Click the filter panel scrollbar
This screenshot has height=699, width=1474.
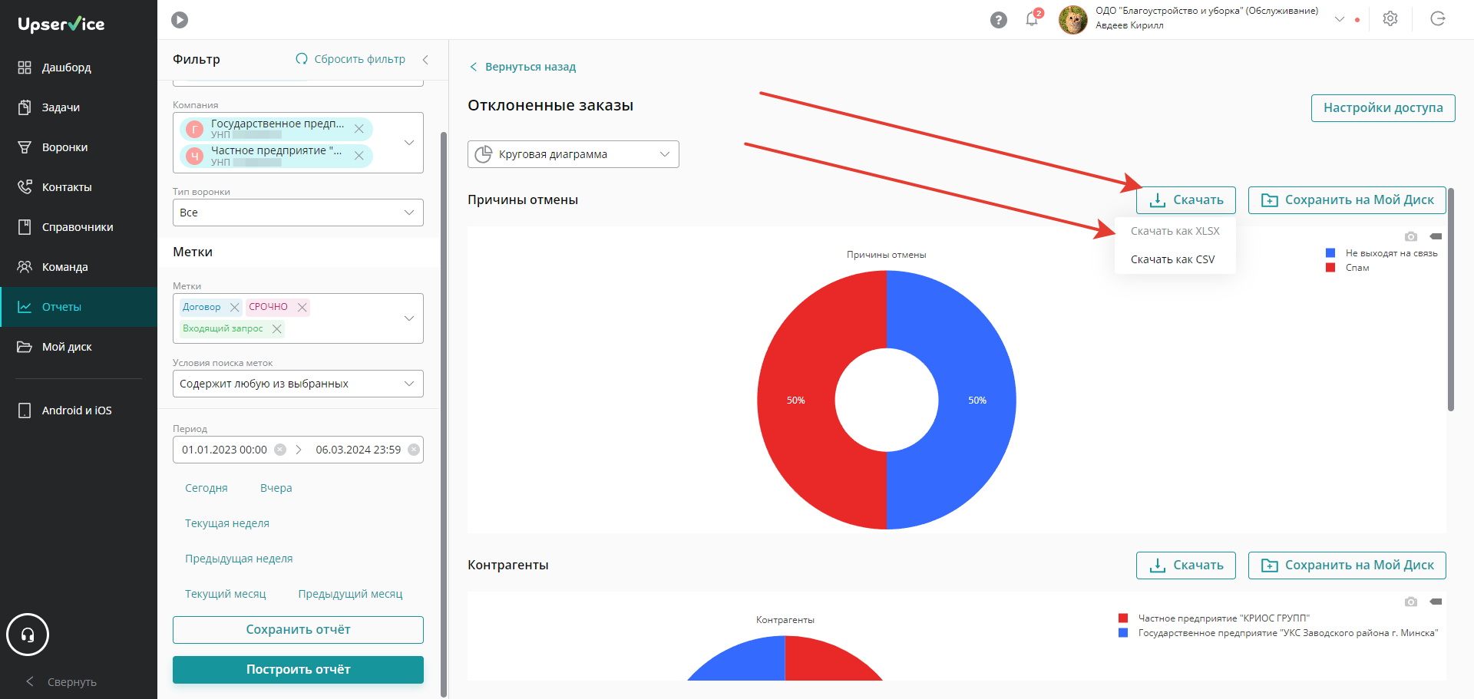[444, 414]
